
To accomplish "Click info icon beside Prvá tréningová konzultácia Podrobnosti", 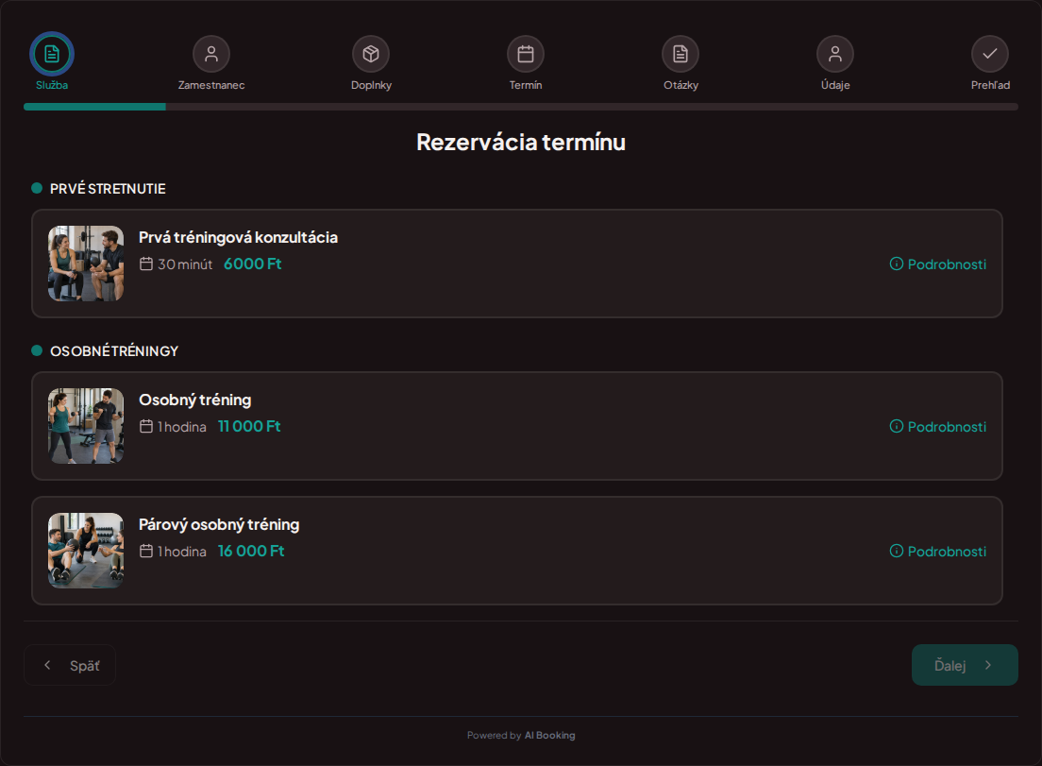I will click(897, 264).
